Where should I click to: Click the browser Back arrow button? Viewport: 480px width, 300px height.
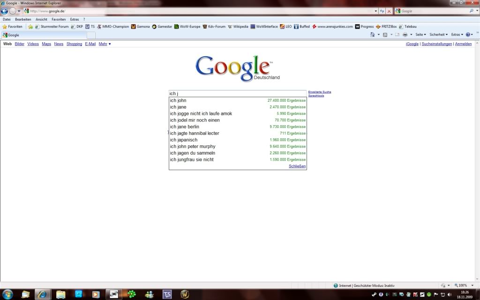4,11
